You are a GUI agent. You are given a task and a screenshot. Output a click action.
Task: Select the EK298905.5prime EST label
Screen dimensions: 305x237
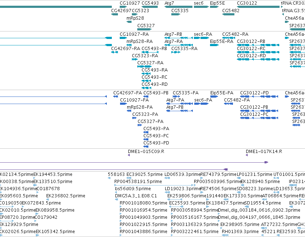tap(240, 224)
